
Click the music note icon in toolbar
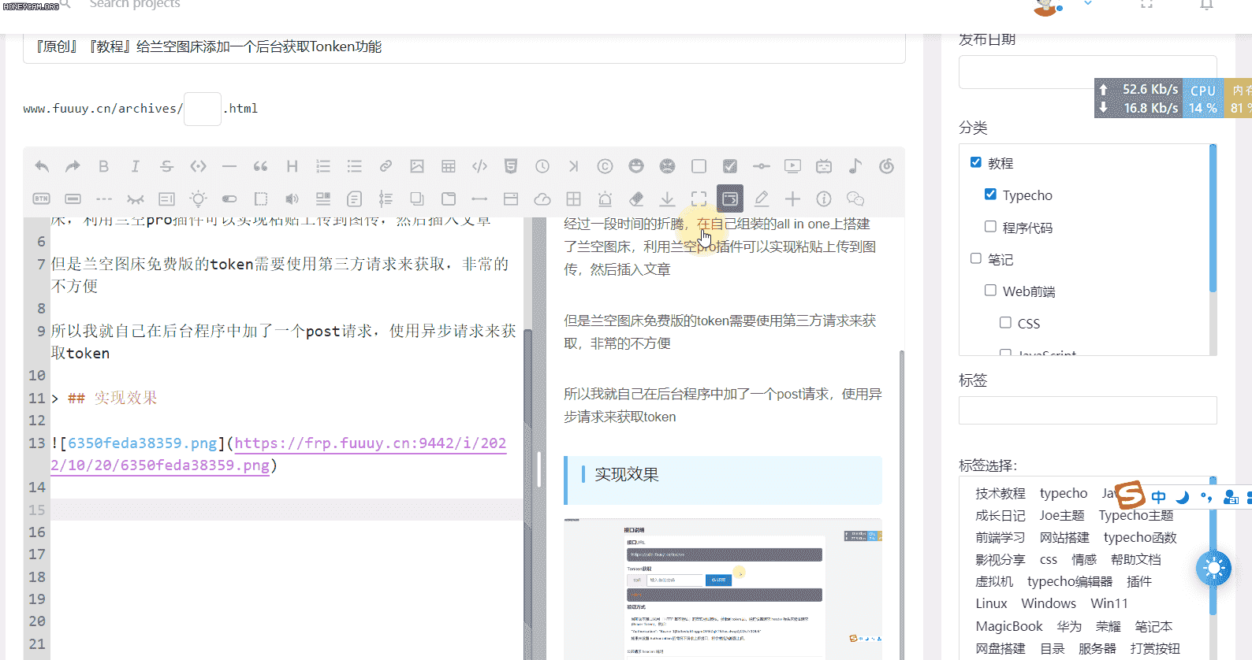[855, 166]
